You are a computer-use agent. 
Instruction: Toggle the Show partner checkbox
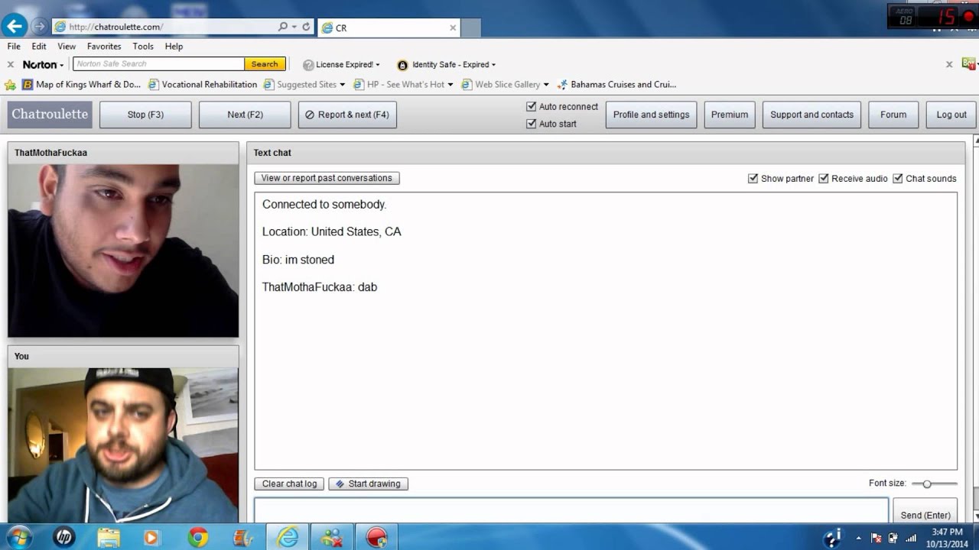[x=753, y=179]
